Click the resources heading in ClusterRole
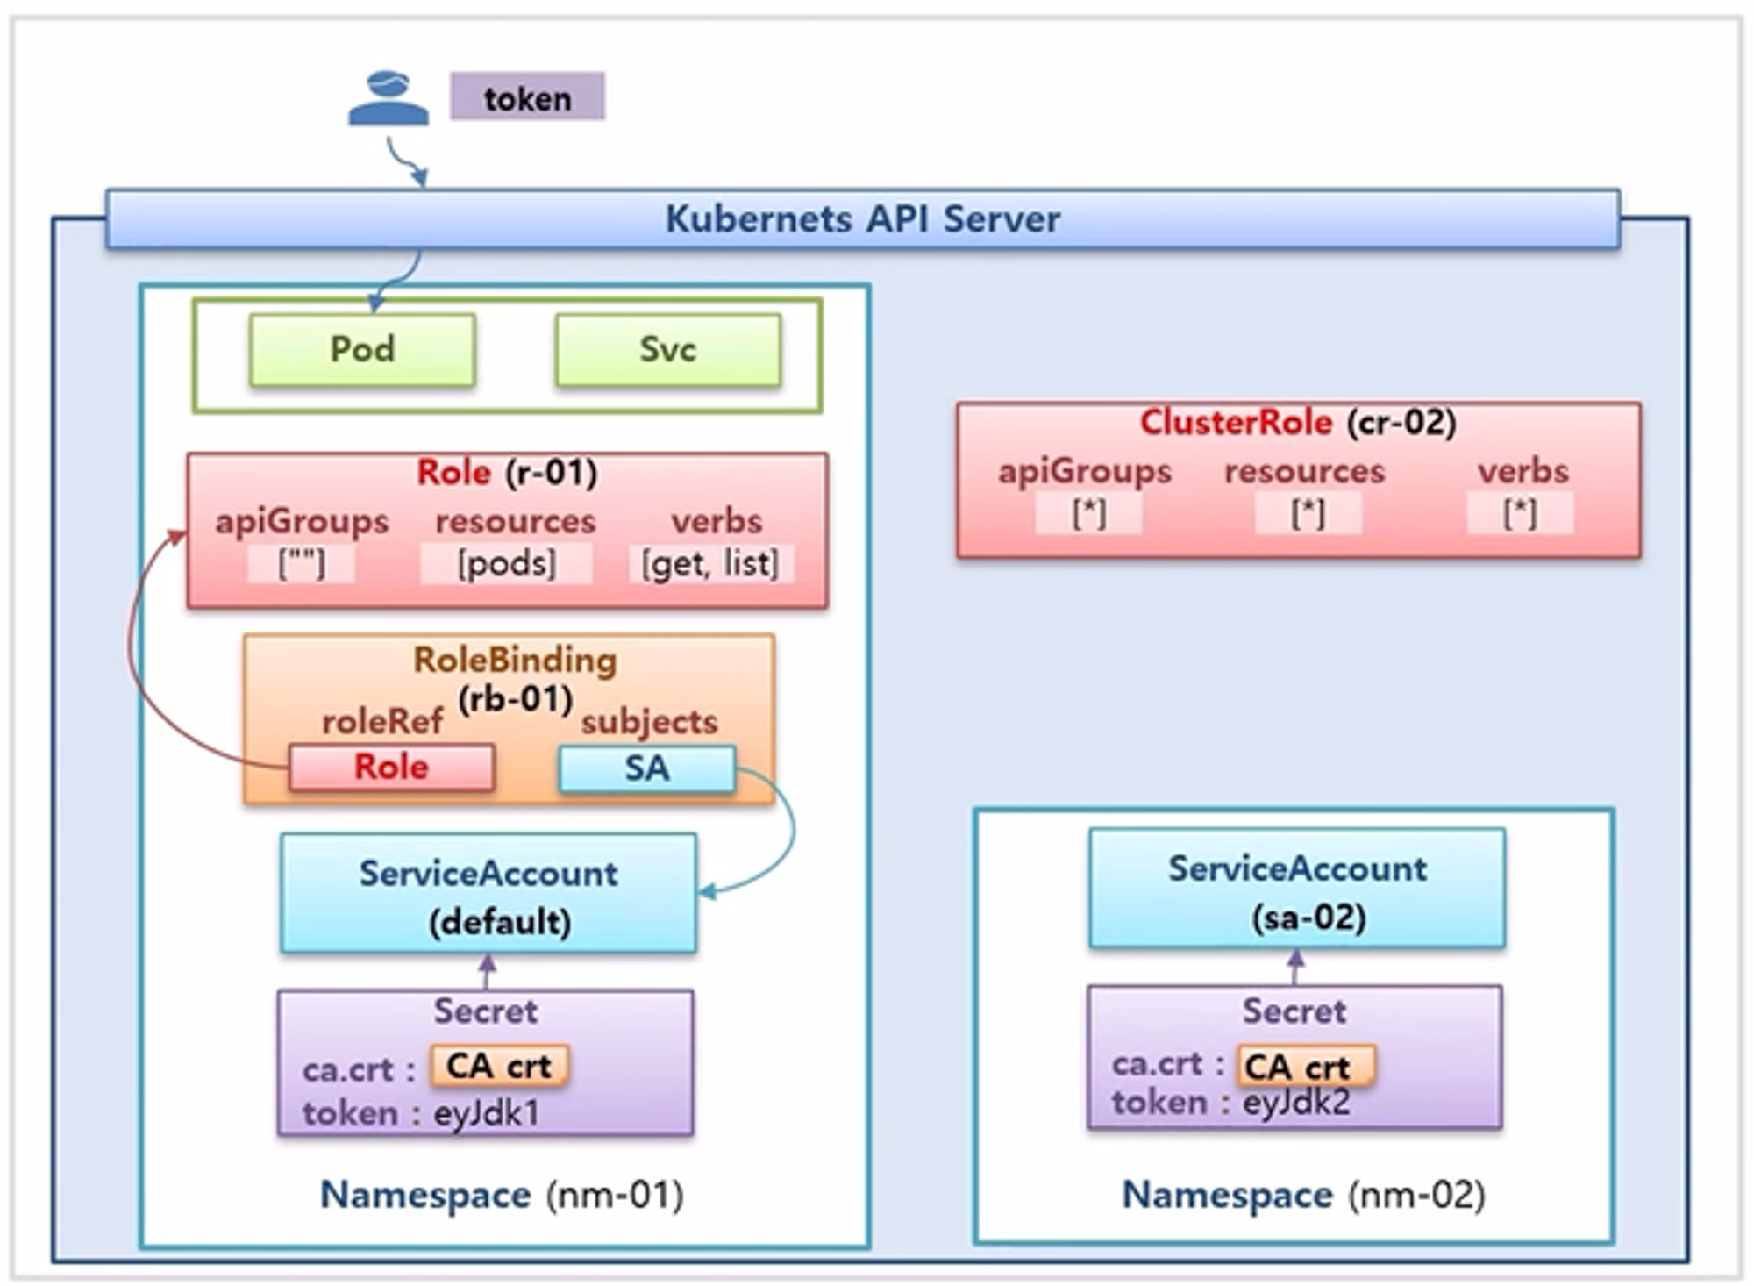 [1305, 472]
